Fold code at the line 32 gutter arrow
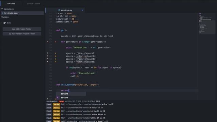217x122 pixels. (x=47, y=56)
